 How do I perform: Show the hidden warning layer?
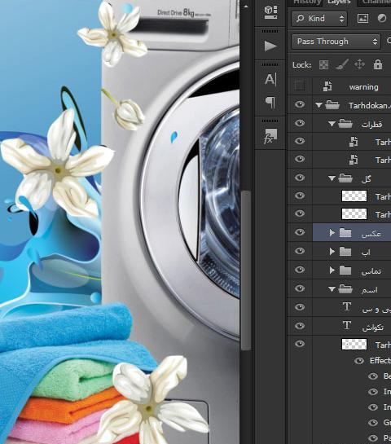300,86
